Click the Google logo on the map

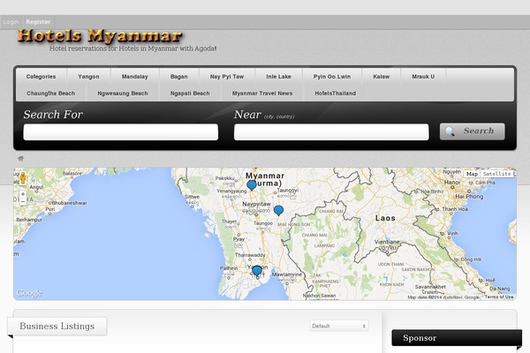[x=29, y=293]
